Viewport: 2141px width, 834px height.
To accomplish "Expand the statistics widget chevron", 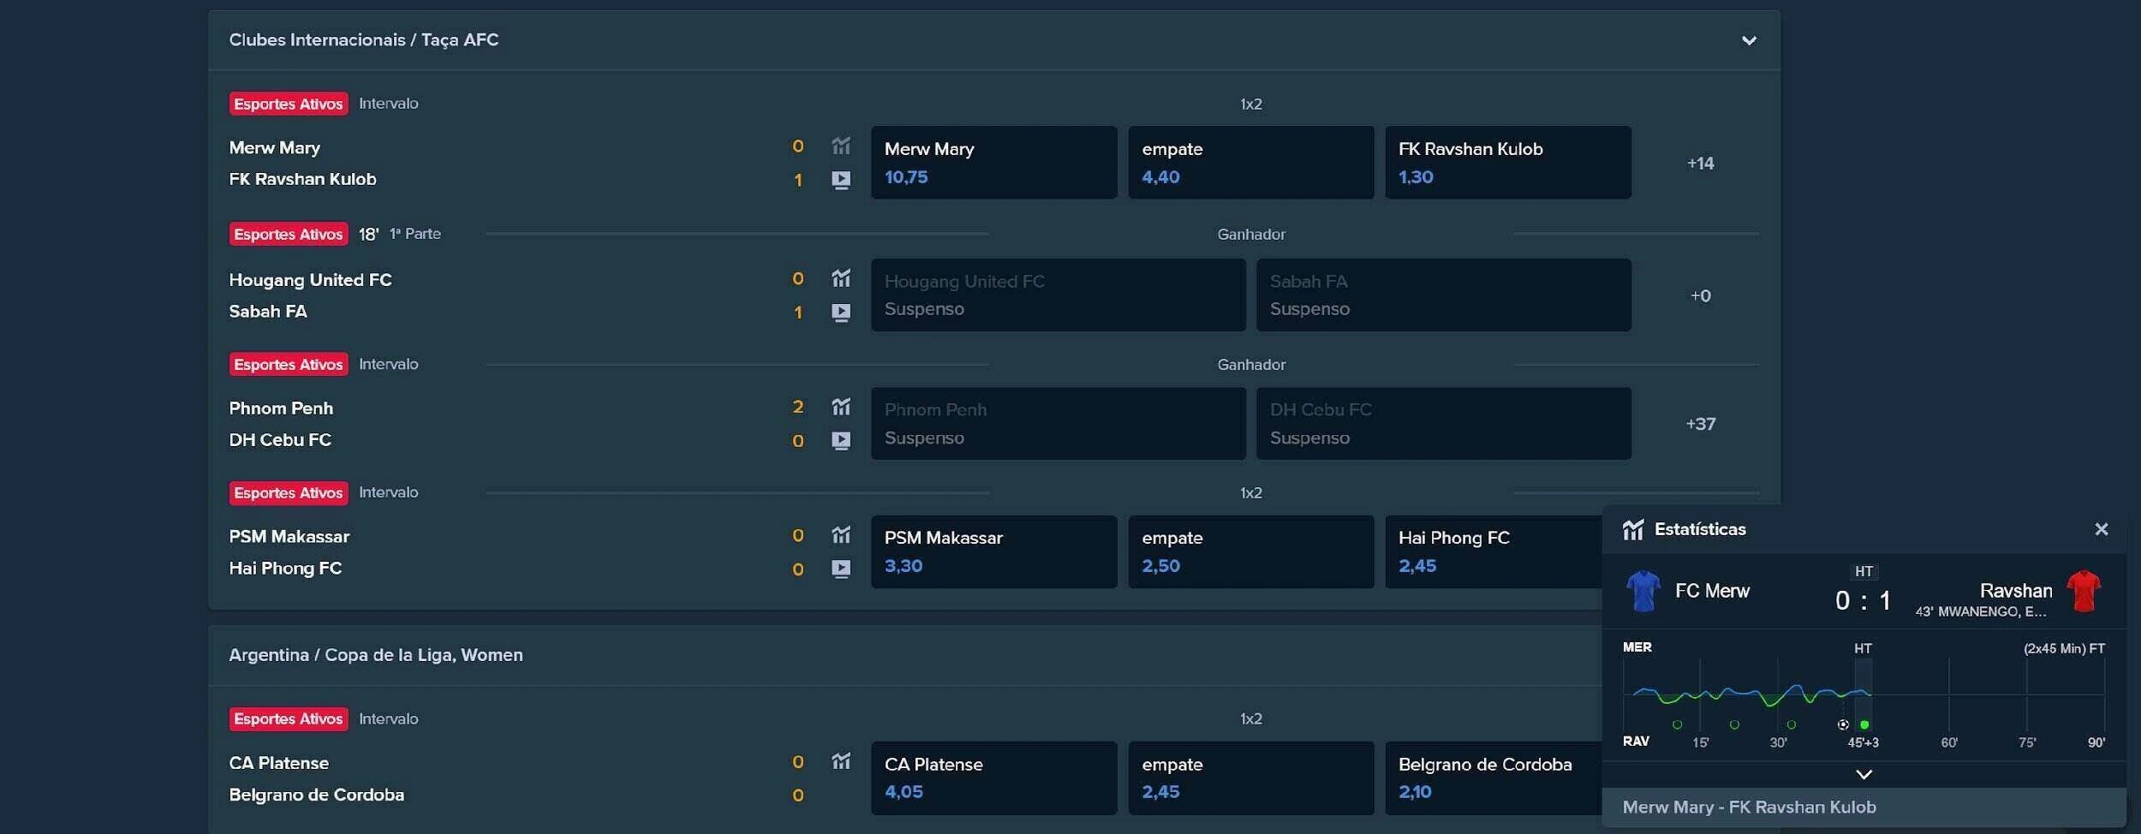I will 1864,774.
